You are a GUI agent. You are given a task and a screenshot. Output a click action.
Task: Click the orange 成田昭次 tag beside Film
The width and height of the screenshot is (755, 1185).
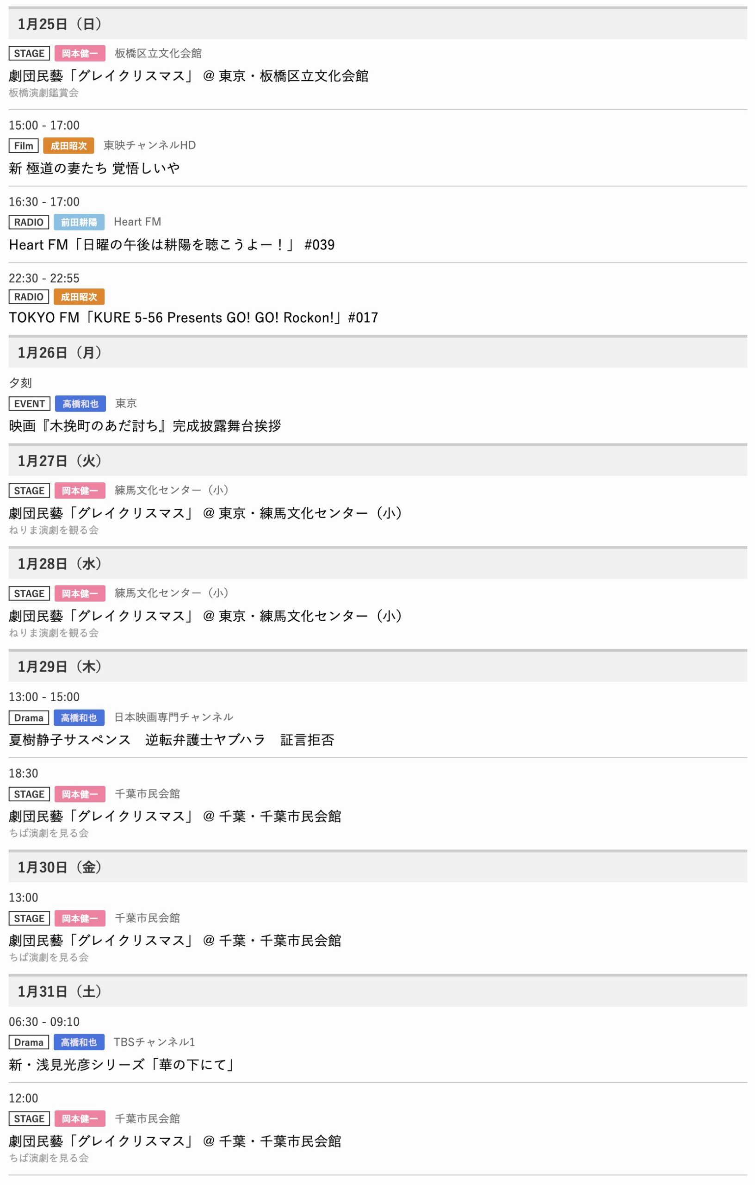click(68, 146)
